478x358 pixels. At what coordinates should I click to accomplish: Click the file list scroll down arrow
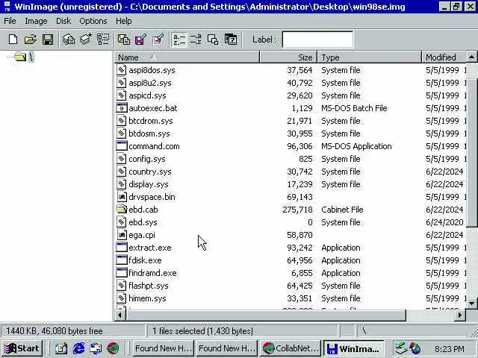coord(471,304)
